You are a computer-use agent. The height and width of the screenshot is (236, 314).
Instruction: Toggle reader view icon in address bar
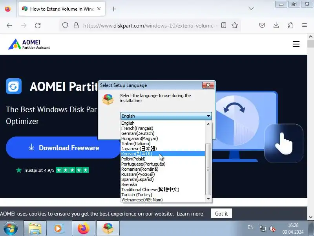(x=224, y=25)
